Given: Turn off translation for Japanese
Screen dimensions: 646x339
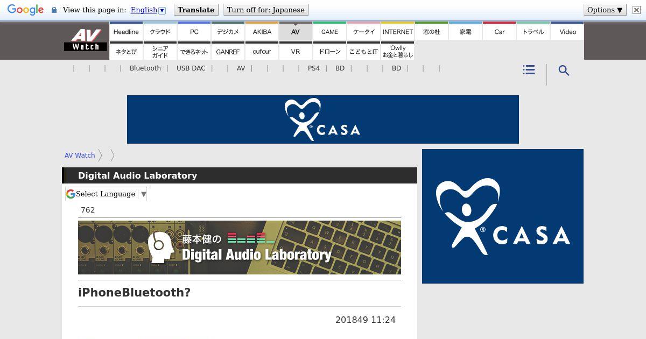Looking at the screenshot, I should tap(265, 10).
